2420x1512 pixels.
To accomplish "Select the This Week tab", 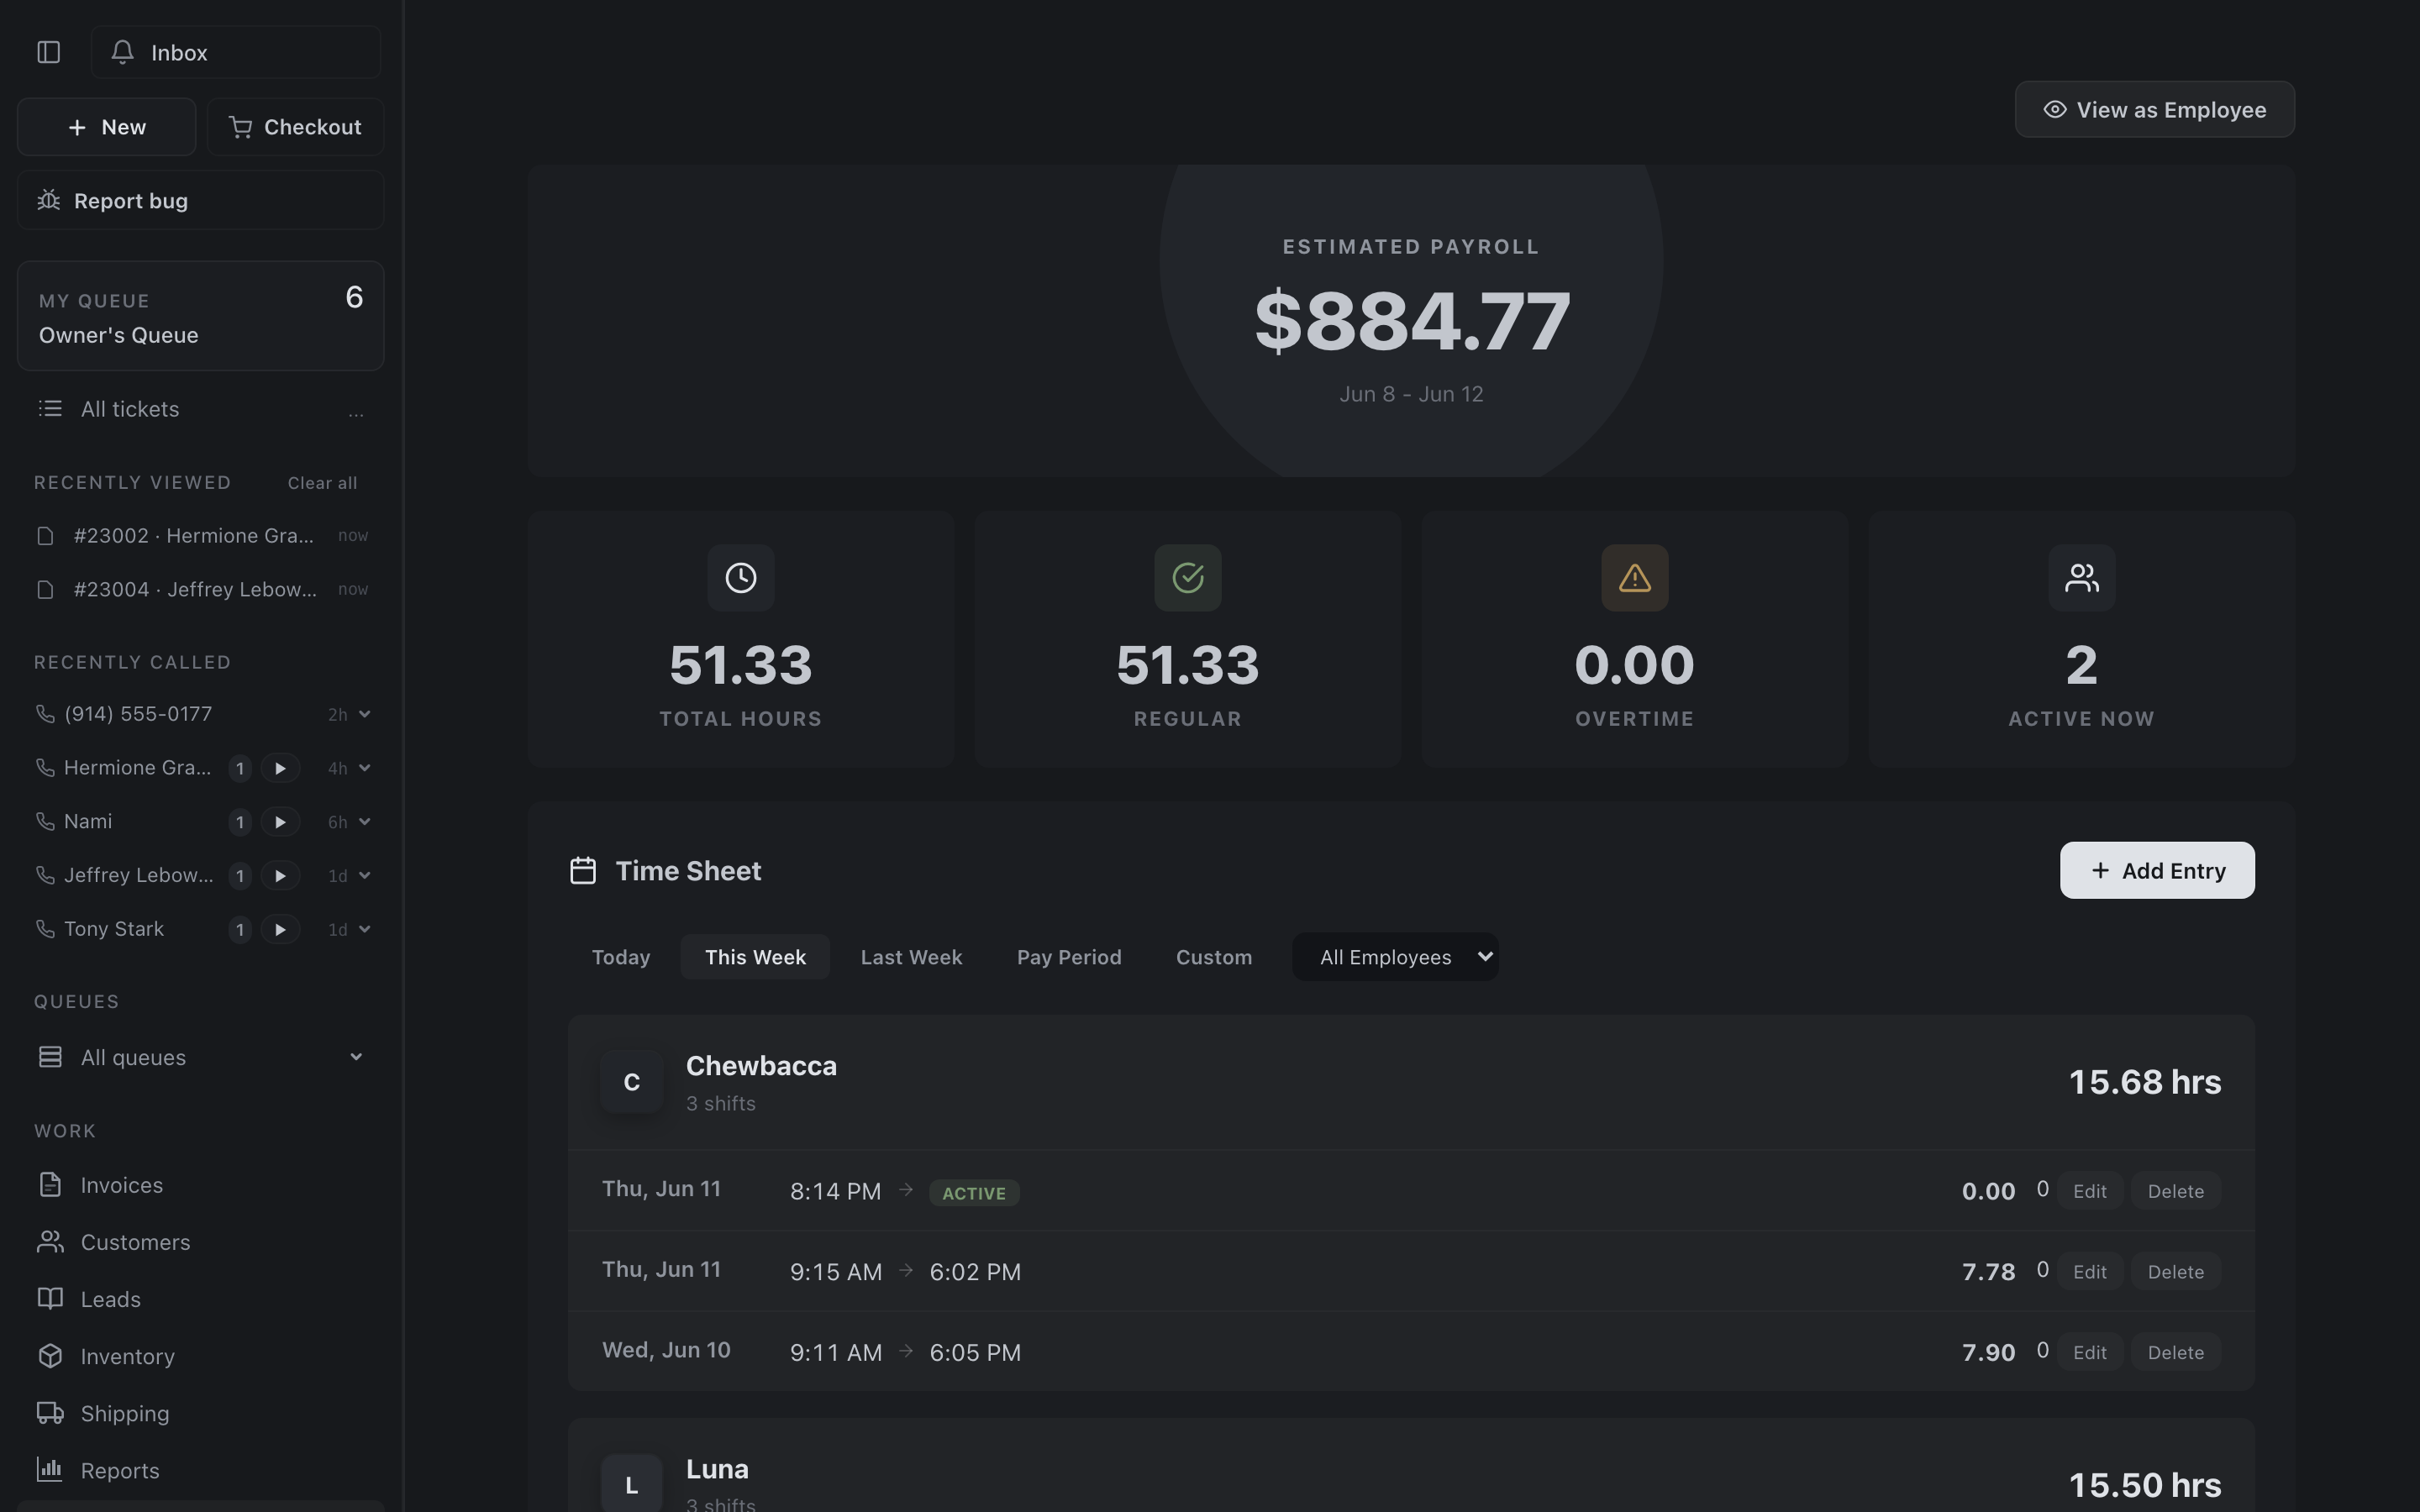I will click(x=755, y=957).
